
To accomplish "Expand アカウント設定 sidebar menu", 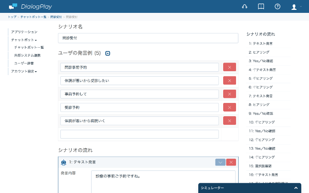I will point(24,71).
